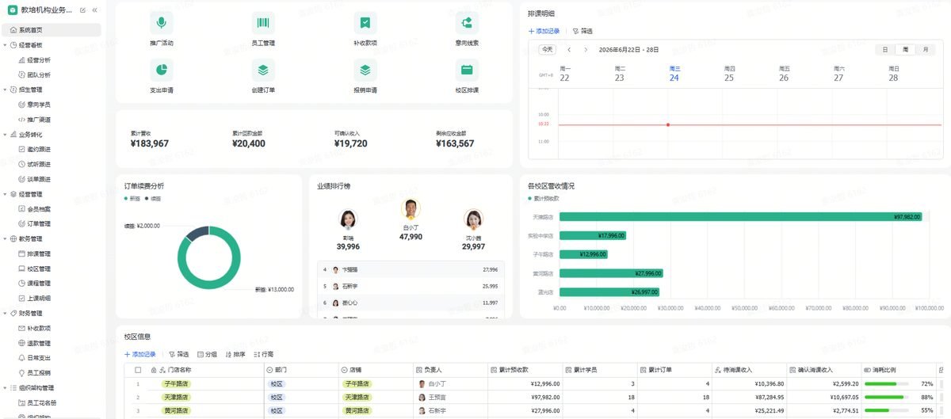This screenshot has height=419, width=951.
Task: Click the 消耗比例 column header
Action: point(898,370)
